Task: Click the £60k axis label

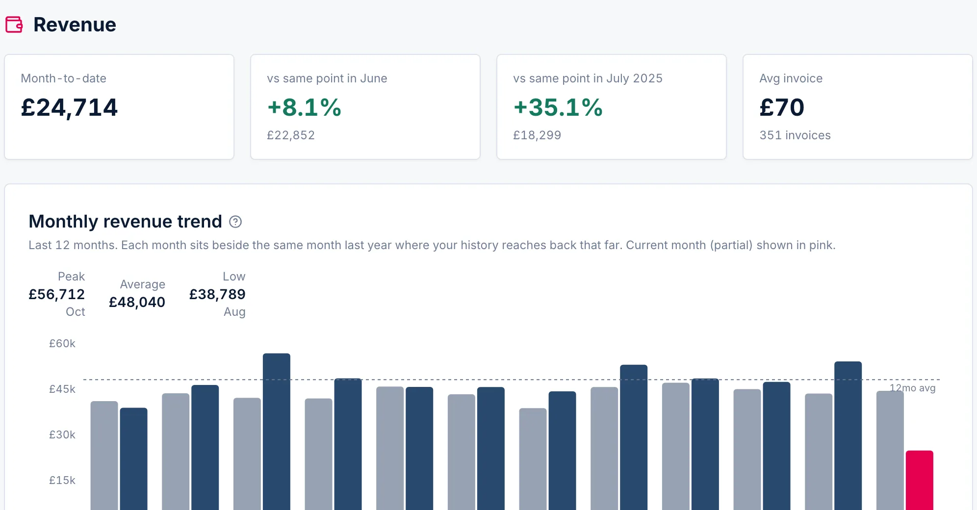Action: pos(62,344)
